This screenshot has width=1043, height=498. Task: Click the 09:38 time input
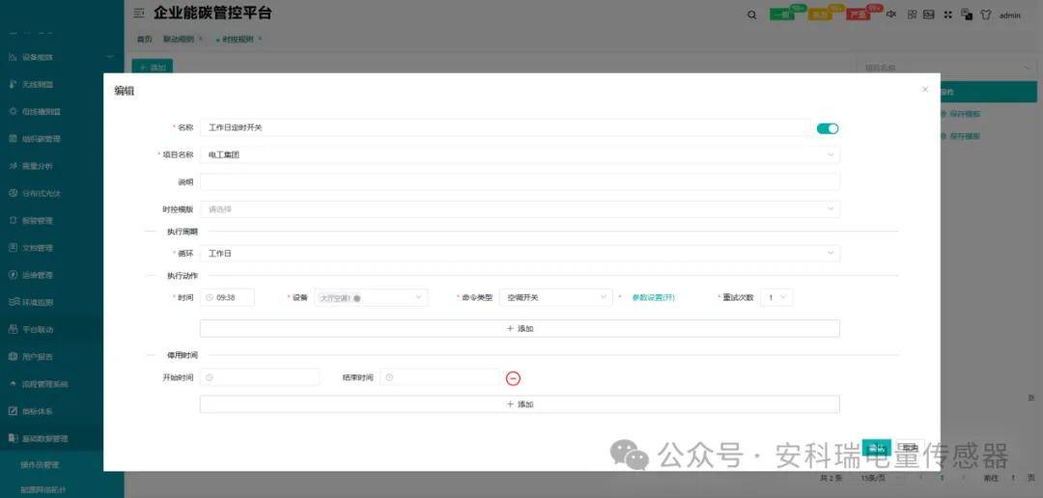(x=227, y=298)
